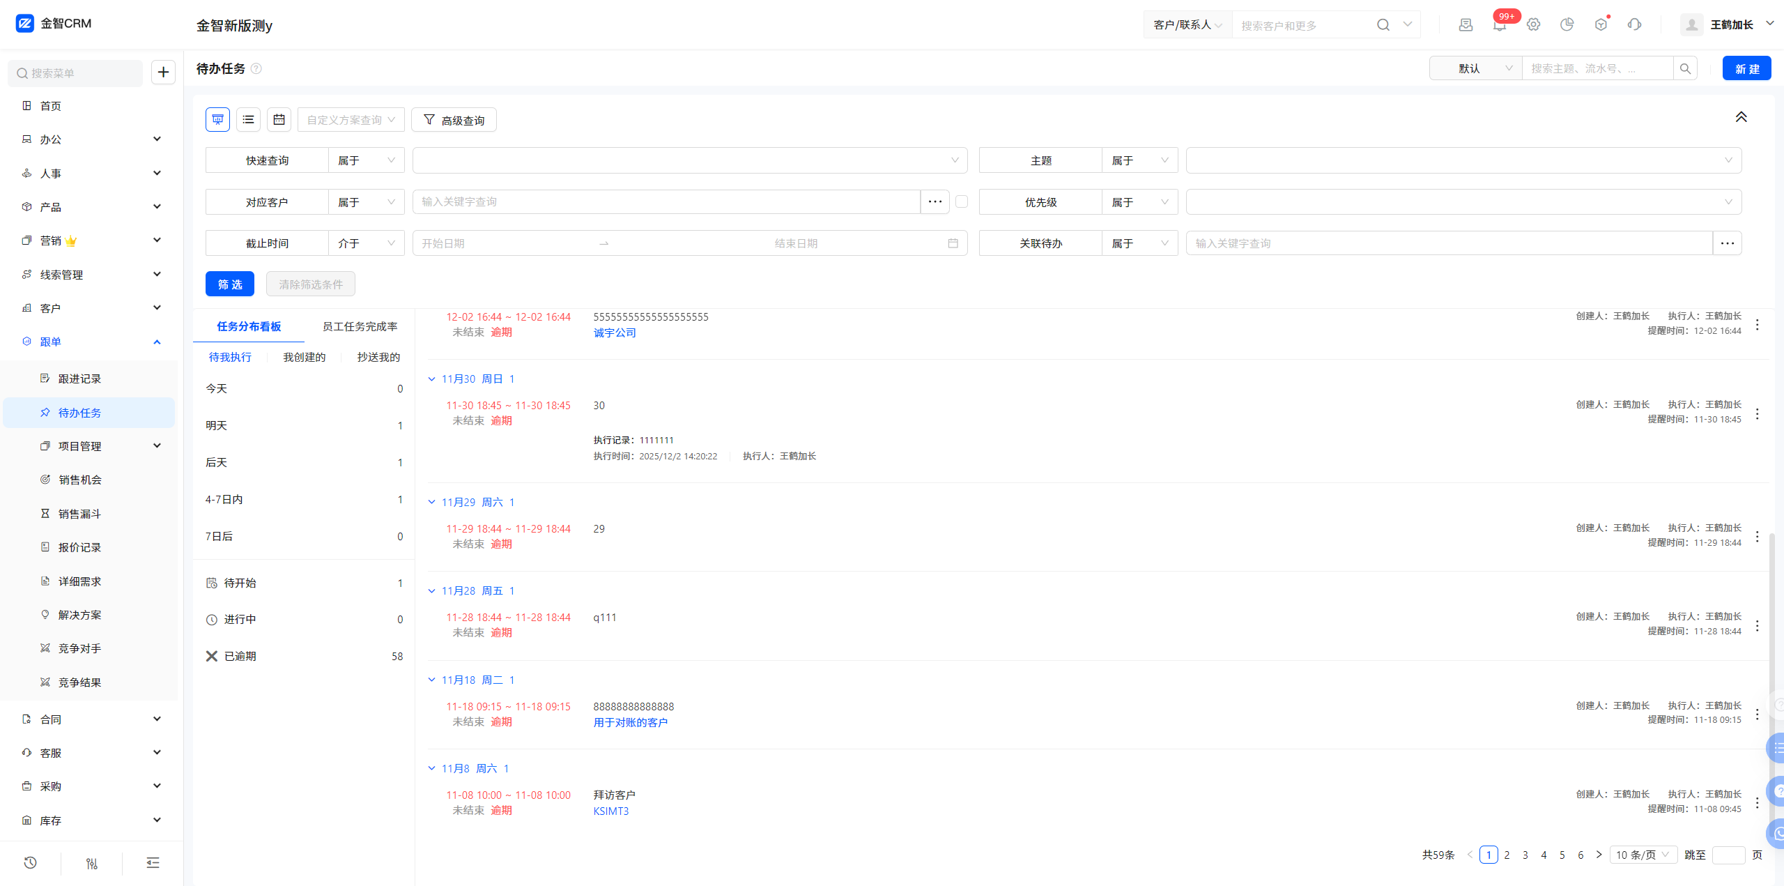Open the 10 条/页 page size dropdown
The image size is (1784, 886).
coord(1643,855)
